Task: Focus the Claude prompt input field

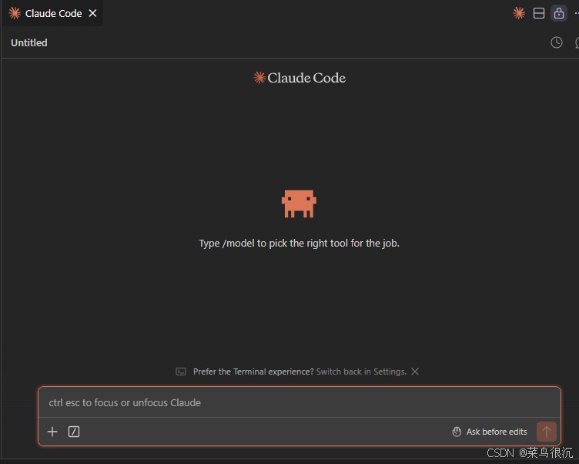Action: pos(299,402)
